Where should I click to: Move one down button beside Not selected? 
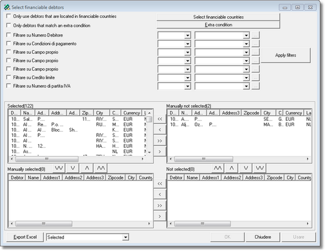click(x=246, y=168)
